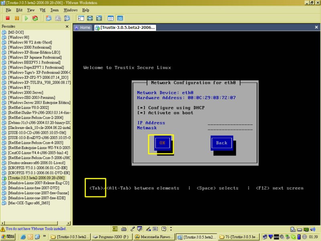
Task: Click the Full Screen mode toolbar icon
Action: [99, 18]
